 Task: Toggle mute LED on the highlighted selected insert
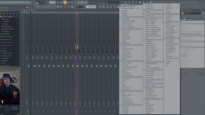(x=77, y=50)
